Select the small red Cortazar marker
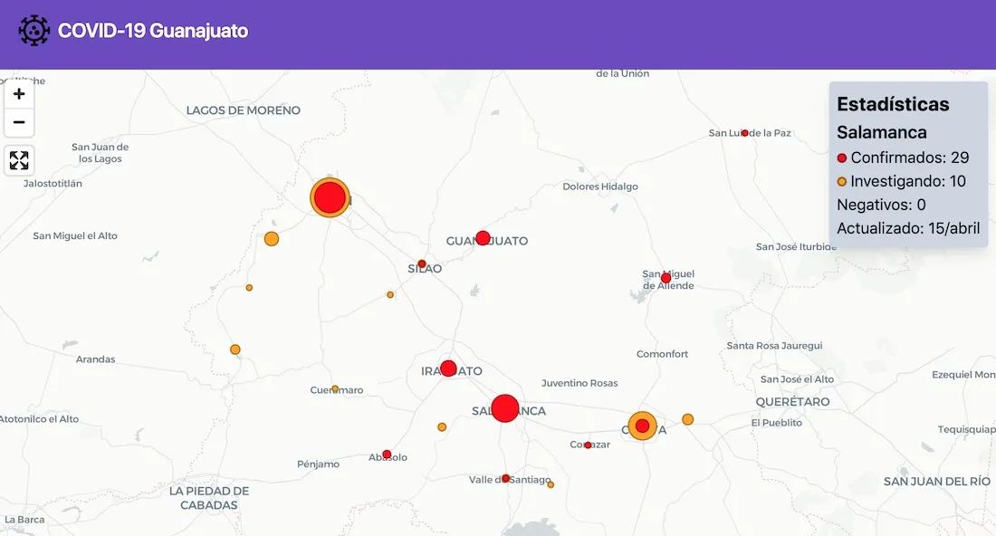The height and width of the screenshot is (536, 996). [588, 445]
